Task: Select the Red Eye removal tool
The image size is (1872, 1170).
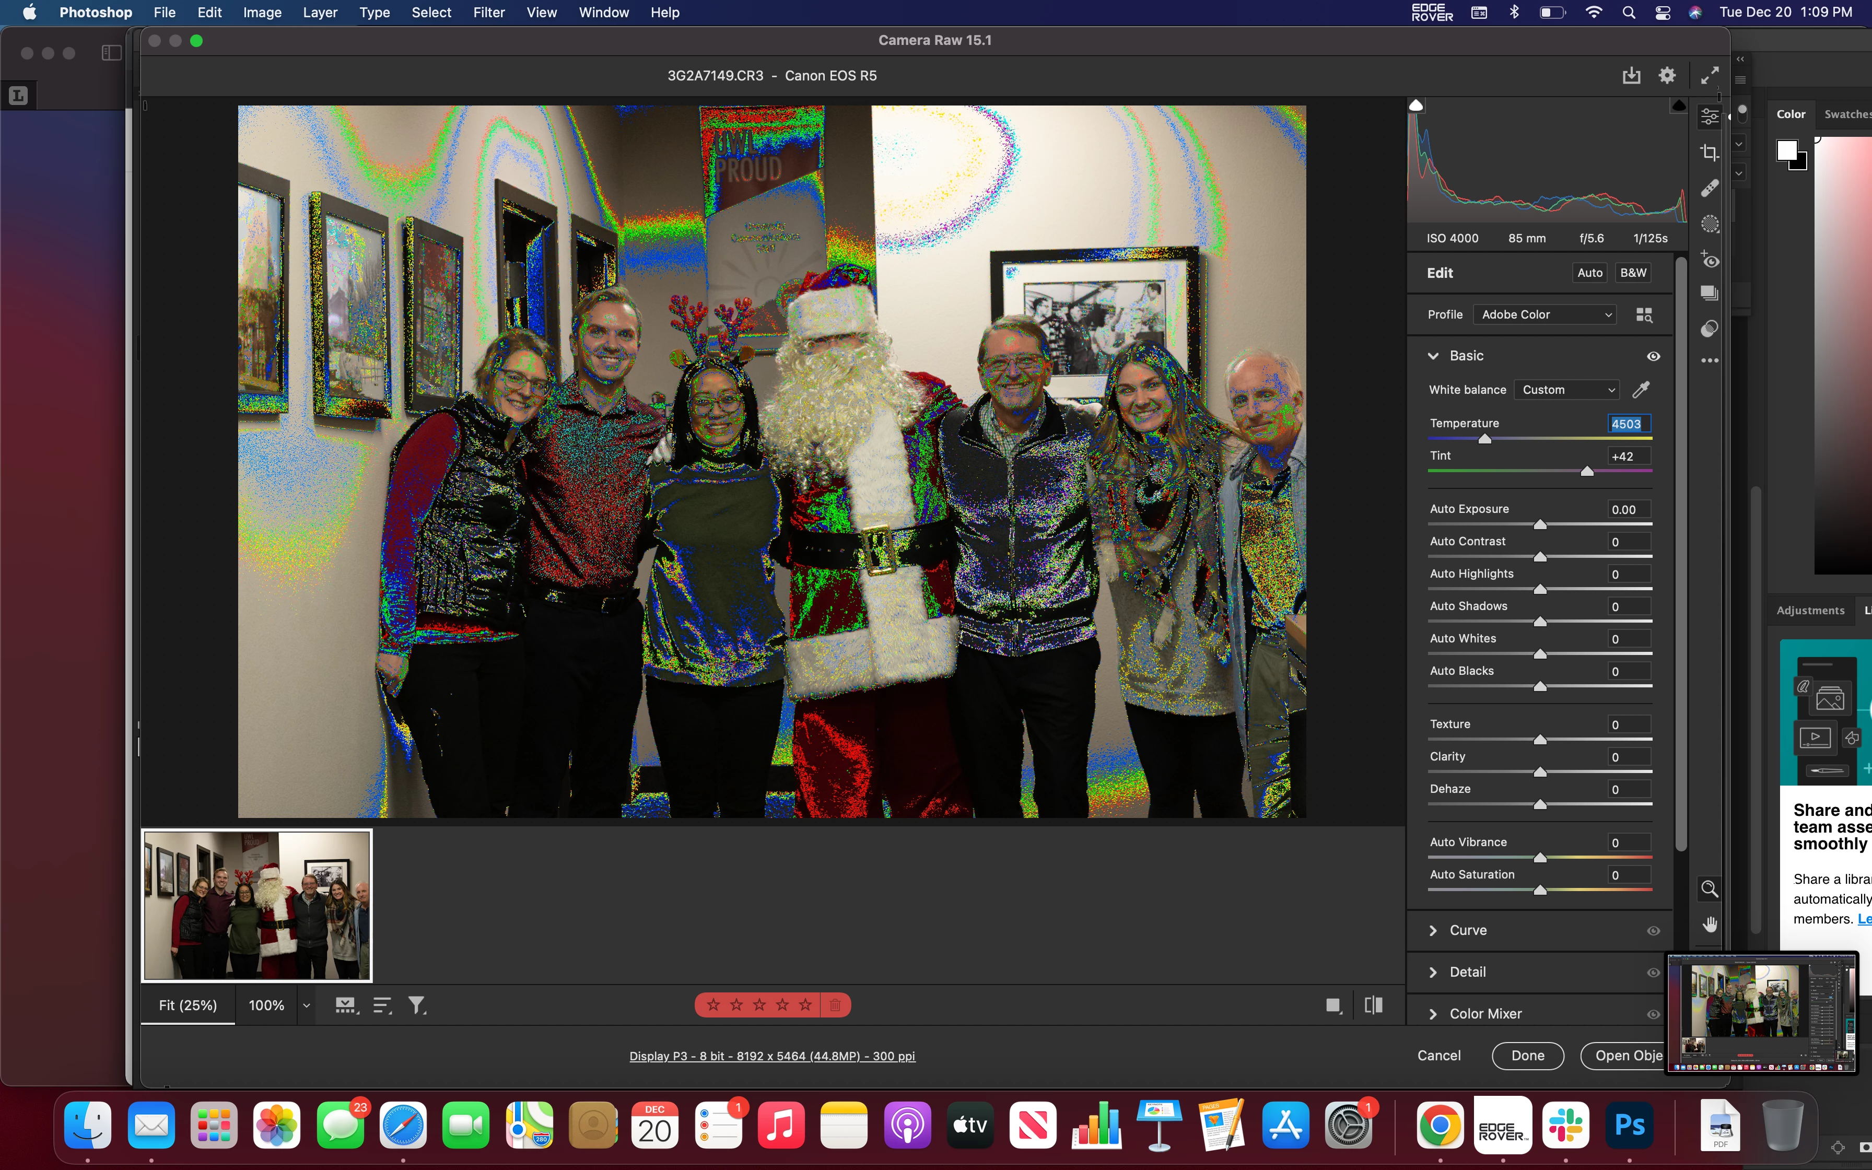Action: [1710, 260]
